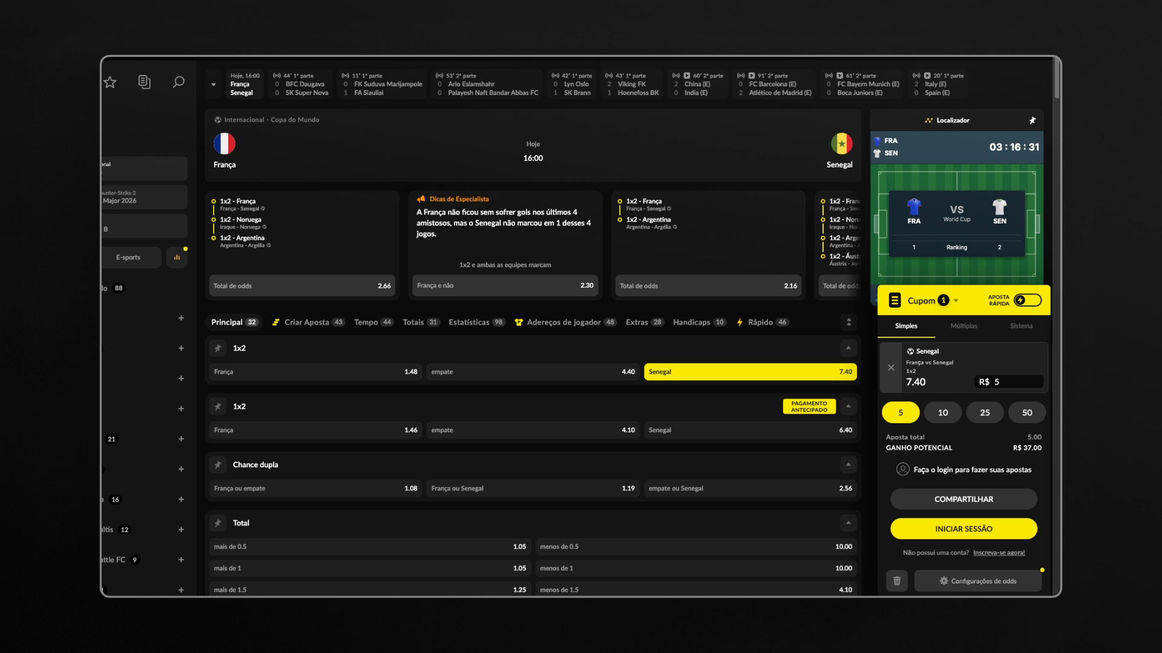Click the page's vertical scrollbar

[x=1057, y=79]
